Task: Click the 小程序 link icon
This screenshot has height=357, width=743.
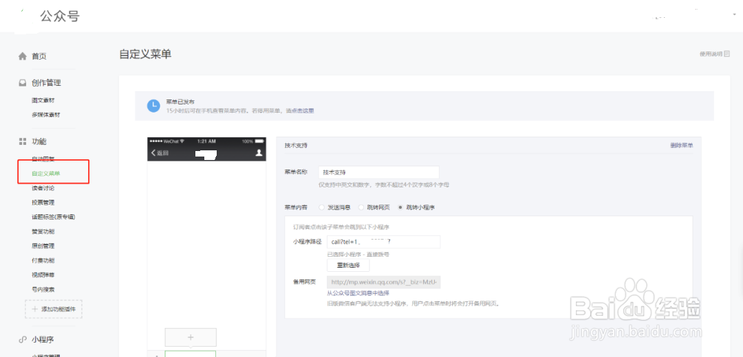Action: point(22,340)
